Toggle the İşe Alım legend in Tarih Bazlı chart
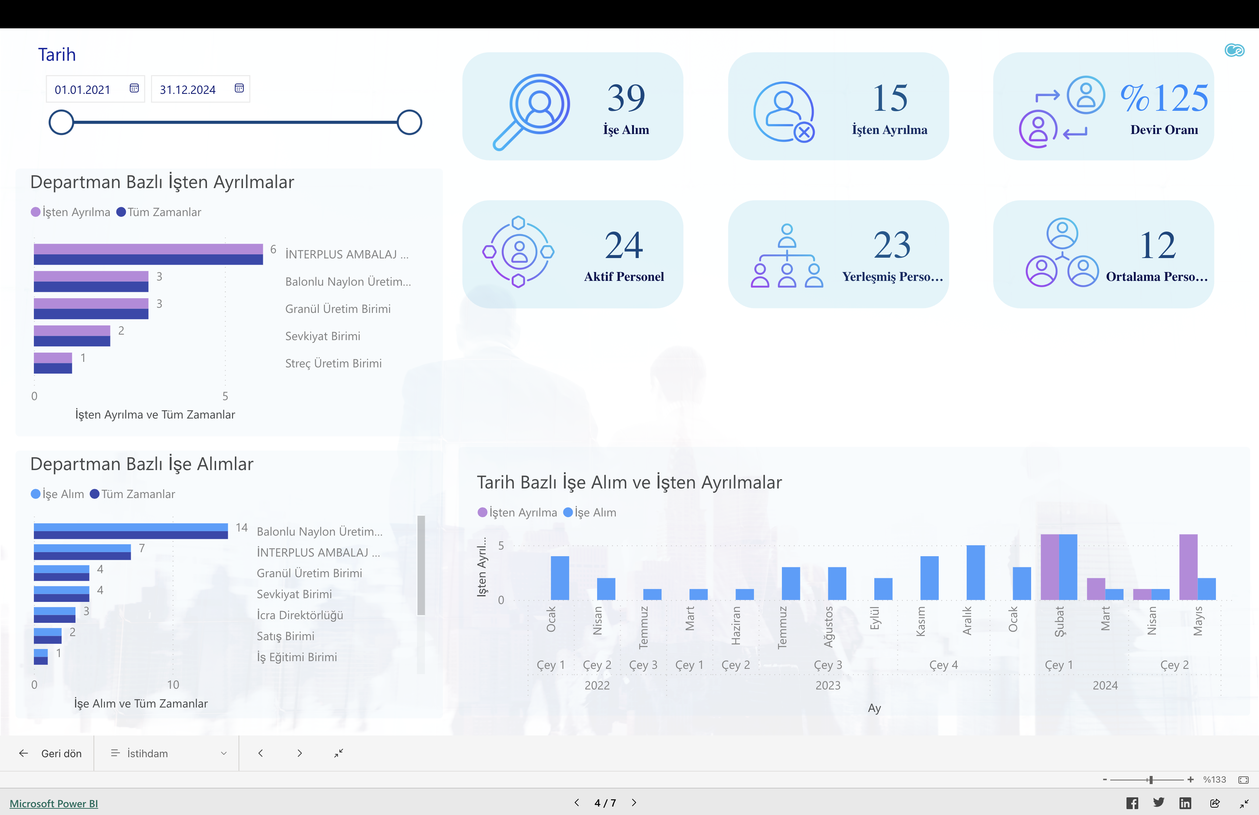Screen dimensions: 1259x815 [590, 512]
